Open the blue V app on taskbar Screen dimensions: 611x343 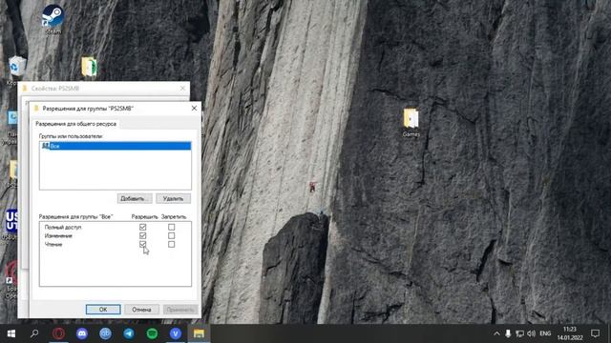(176, 333)
